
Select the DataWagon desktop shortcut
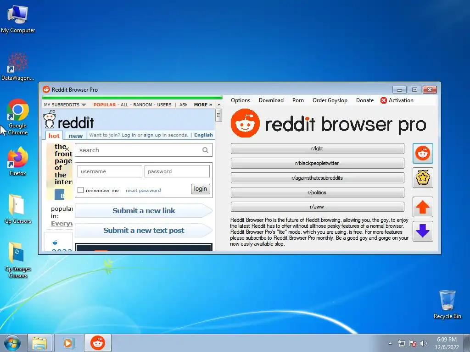point(18,66)
